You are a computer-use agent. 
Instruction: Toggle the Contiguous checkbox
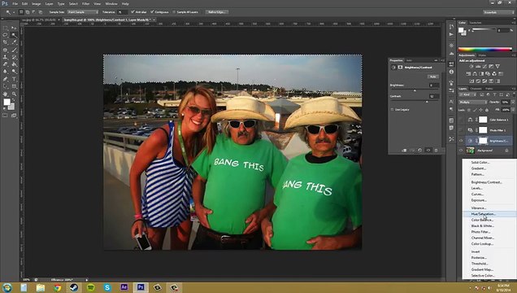152,12
